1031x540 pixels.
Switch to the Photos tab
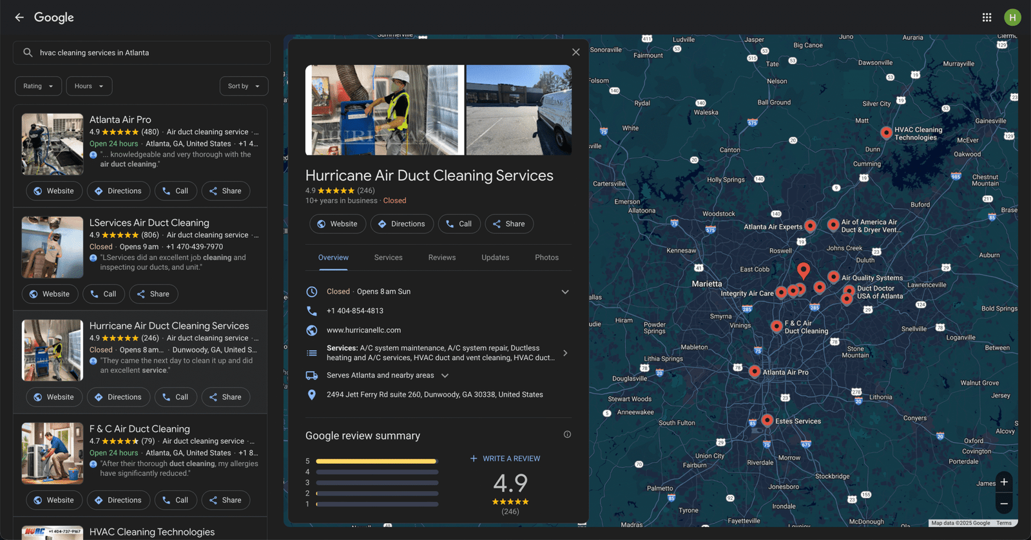pyautogui.click(x=546, y=258)
